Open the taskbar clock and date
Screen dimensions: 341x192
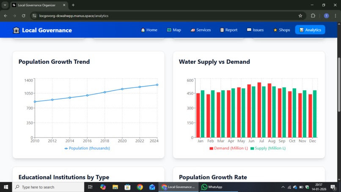(319, 187)
